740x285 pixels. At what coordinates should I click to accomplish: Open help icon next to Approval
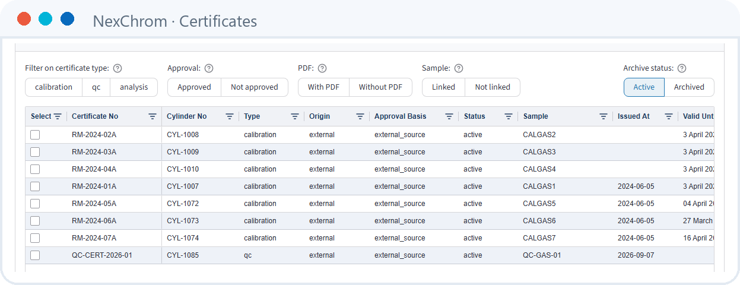coord(209,68)
